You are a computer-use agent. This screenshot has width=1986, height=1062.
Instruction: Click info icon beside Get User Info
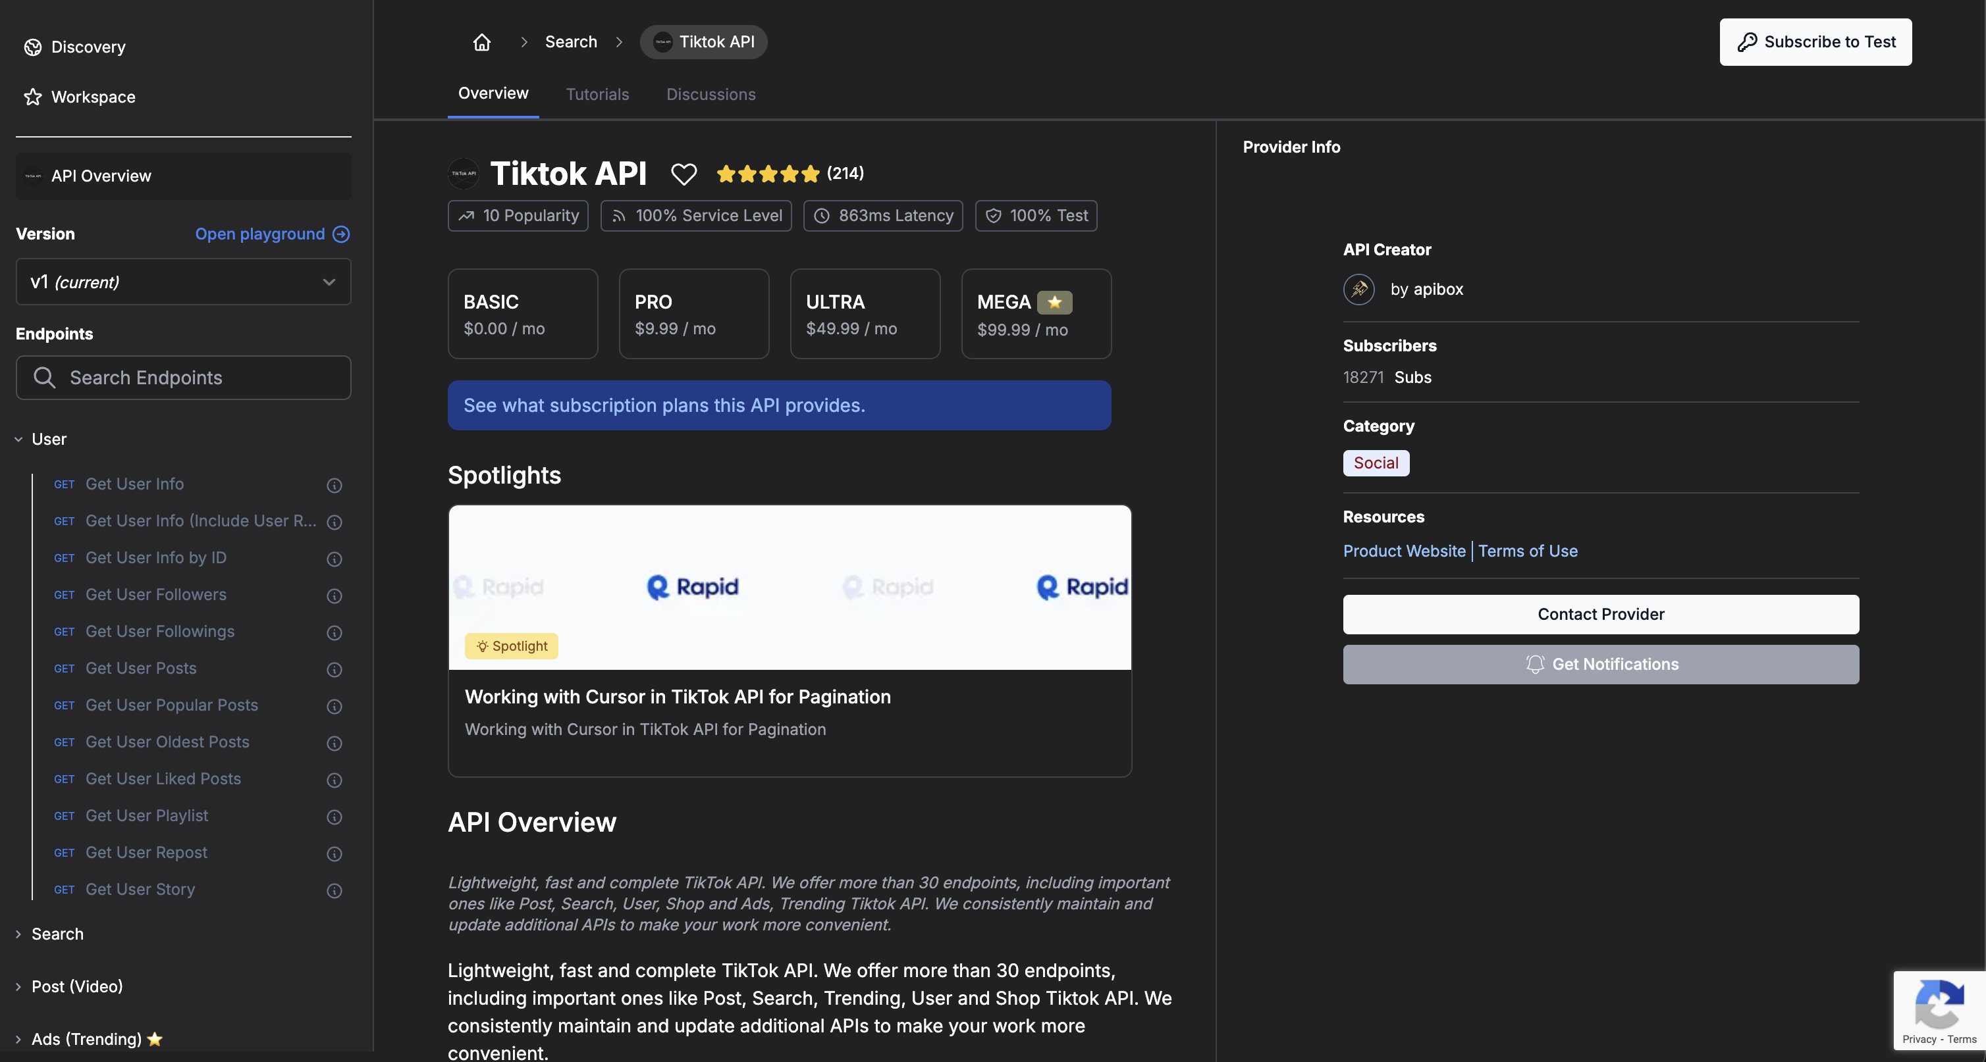pyautogui.click(x=334, y=485)
